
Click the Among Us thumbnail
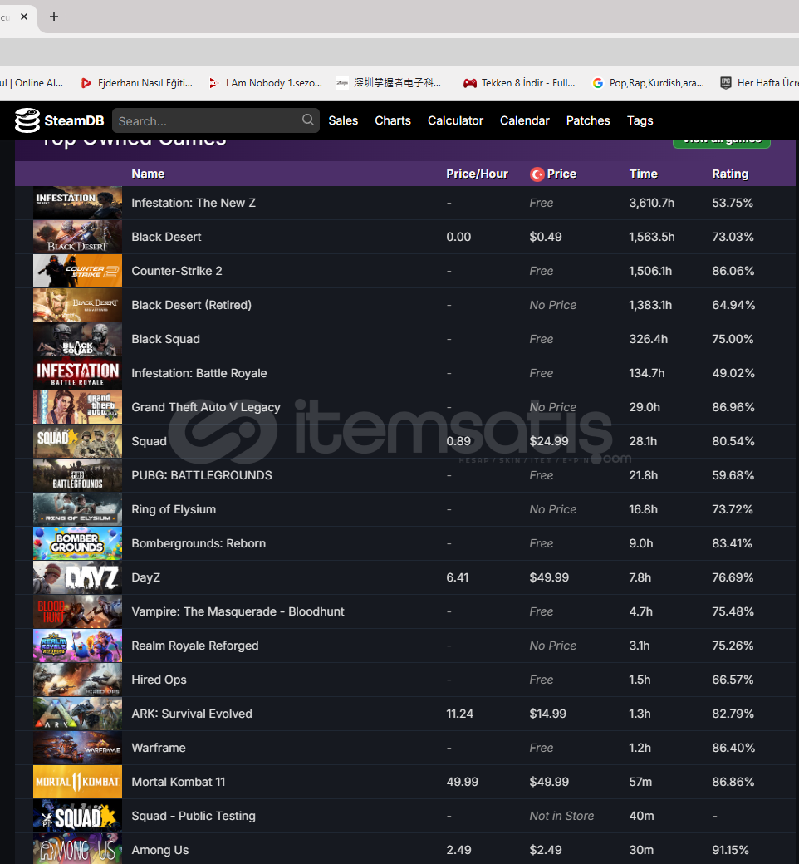coord(78,849)
